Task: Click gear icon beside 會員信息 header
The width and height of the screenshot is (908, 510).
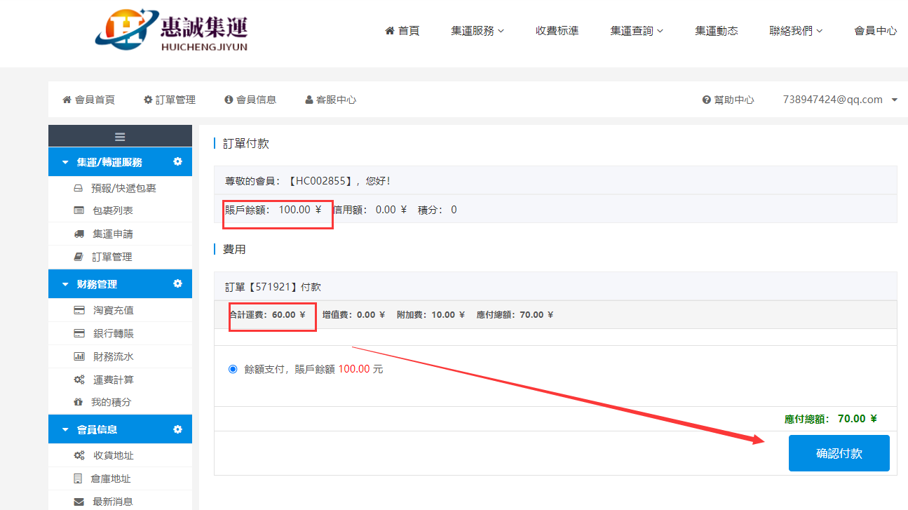Action: point(177,429)
